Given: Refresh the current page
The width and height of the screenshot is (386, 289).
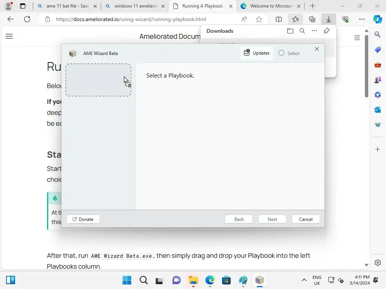Looking at the screenshot, I should point(27,19).
